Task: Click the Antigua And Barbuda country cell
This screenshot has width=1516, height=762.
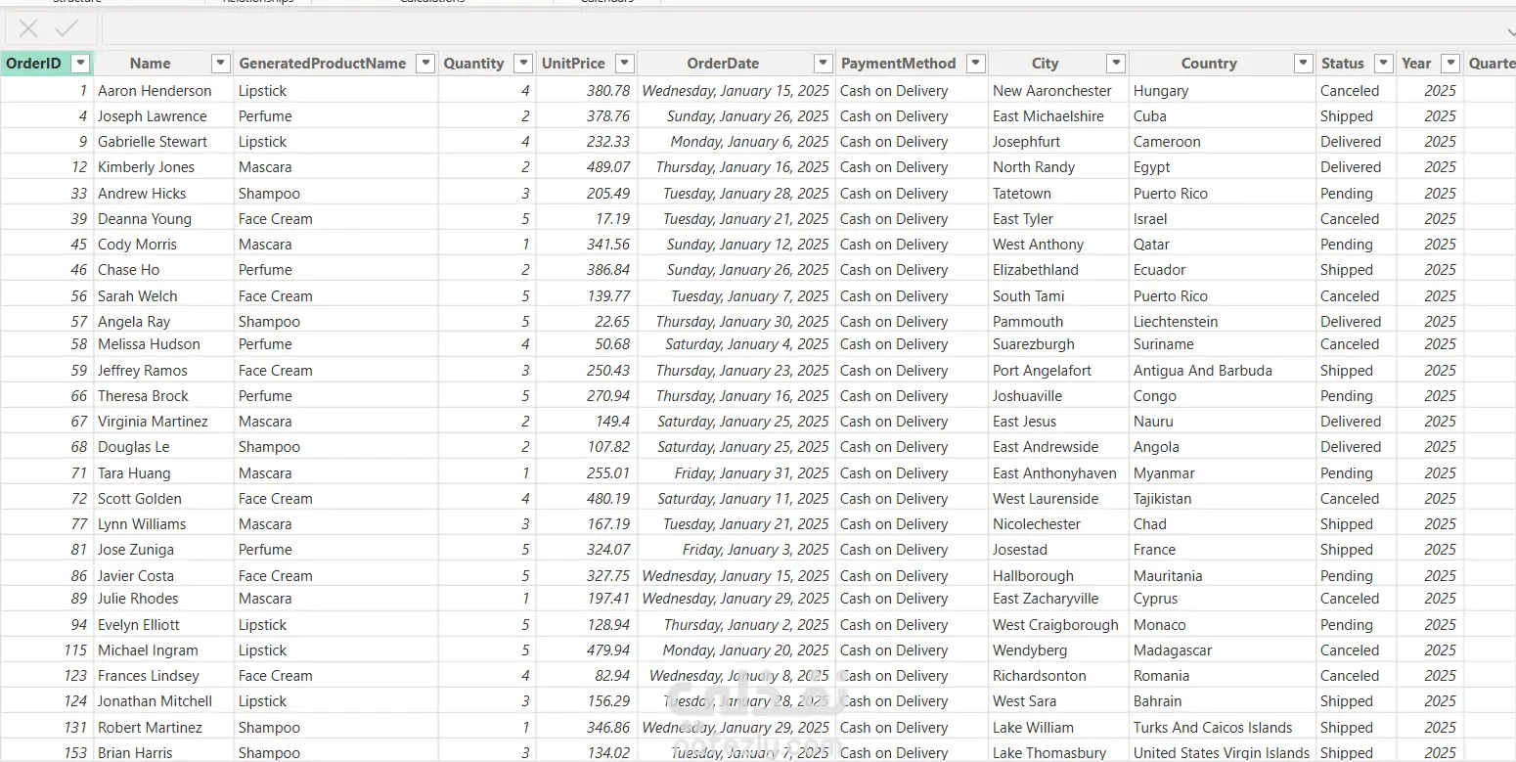Action: [x=1202, y=371]
